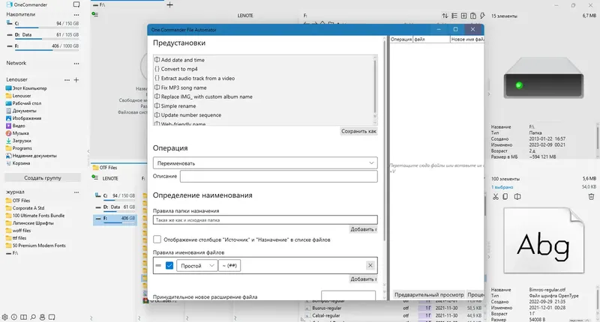Open the info icon in the bottom bar
Screen dimensions: 600x322
pos(14,317)
